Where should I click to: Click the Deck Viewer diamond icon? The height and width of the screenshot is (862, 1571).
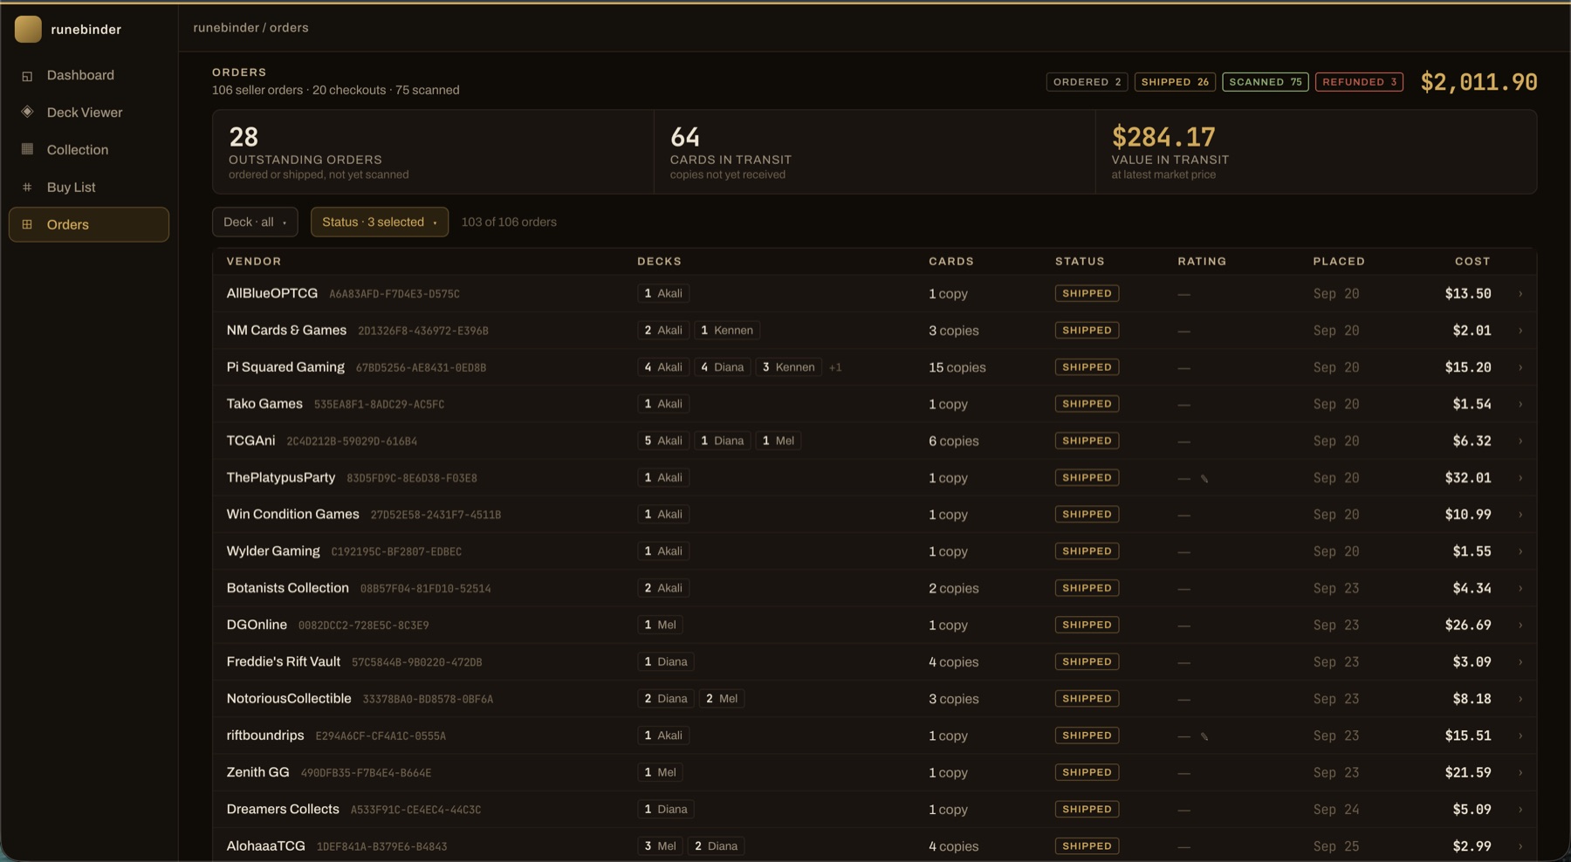click(27, 112)
